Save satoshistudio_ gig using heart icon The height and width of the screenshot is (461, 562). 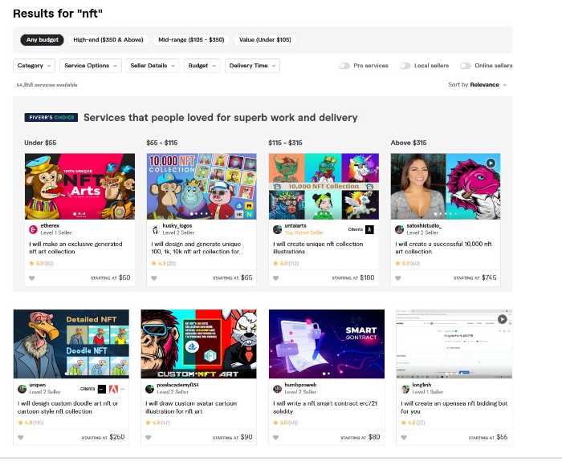pos(398,278)
